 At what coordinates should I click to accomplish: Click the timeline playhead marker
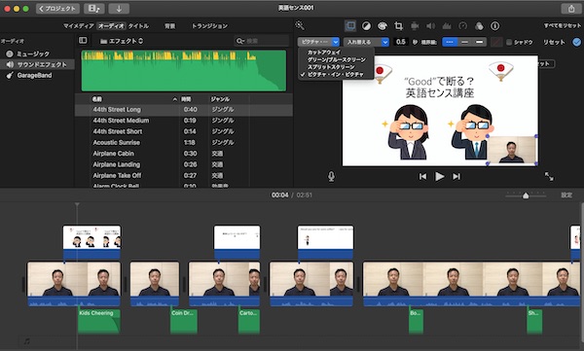77,204
